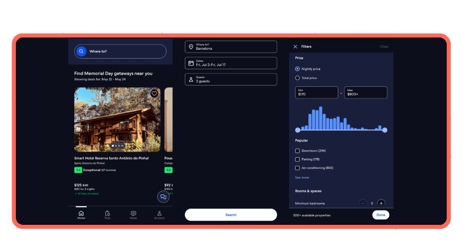
Task: Open the Smart Hotel Reserva photo
Action: pos(117,120)
